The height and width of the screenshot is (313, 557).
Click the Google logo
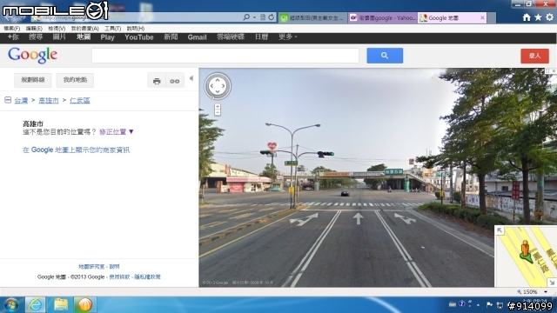[x=32, y=56]
